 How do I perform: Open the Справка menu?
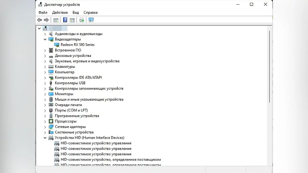click(x=90, y=12)
